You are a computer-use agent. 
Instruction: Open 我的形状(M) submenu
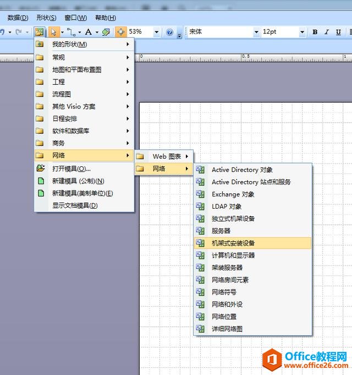pyautogui.click(x=84, y=44)
